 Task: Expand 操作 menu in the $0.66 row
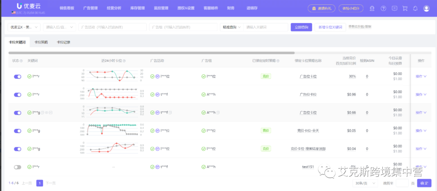click(x=421, y=112)
